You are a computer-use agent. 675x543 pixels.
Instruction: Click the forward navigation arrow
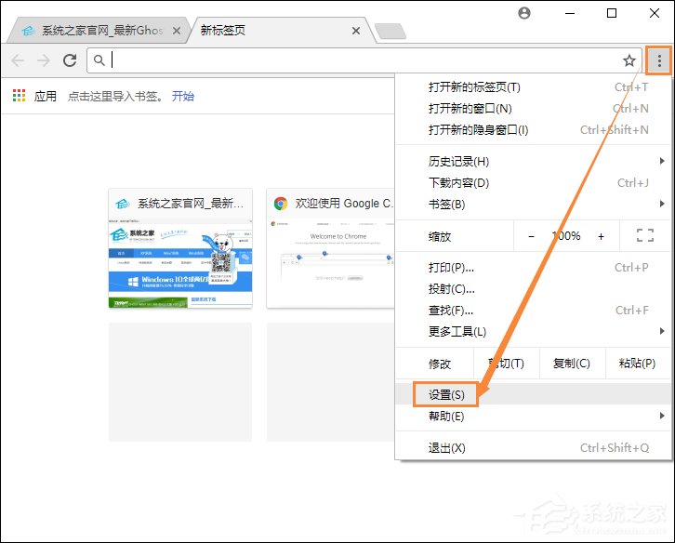43,60
